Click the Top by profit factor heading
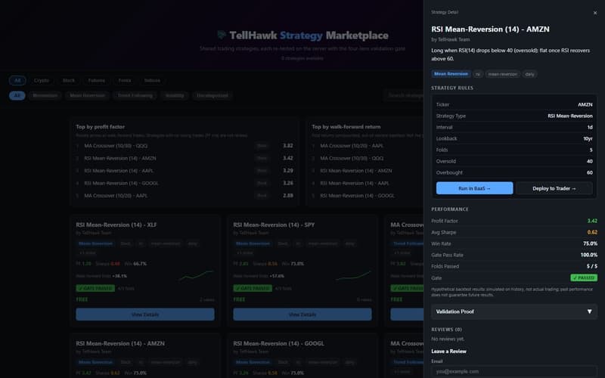 click(x=101, y=126)
